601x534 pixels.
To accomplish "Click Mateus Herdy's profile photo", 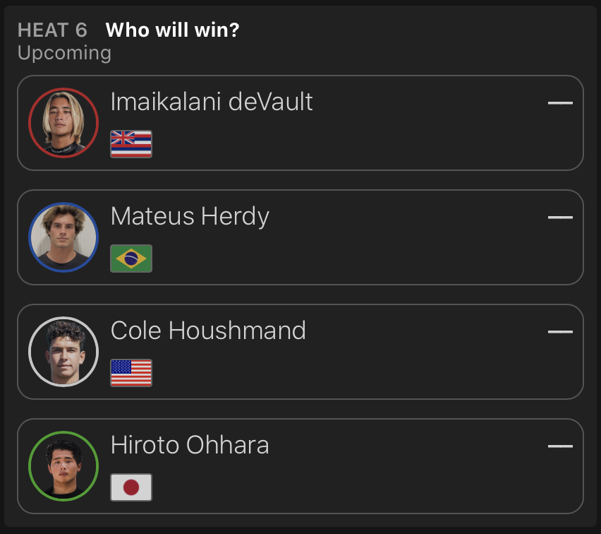I will [x=63, y=237].
